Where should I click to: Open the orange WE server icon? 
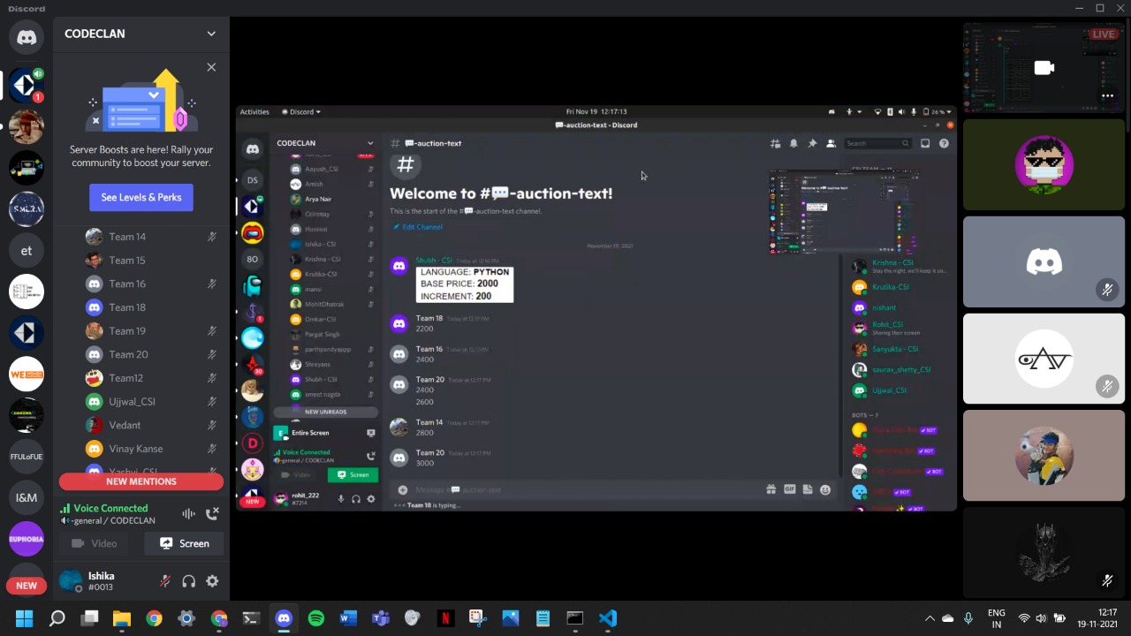click(x=27, y=375)
